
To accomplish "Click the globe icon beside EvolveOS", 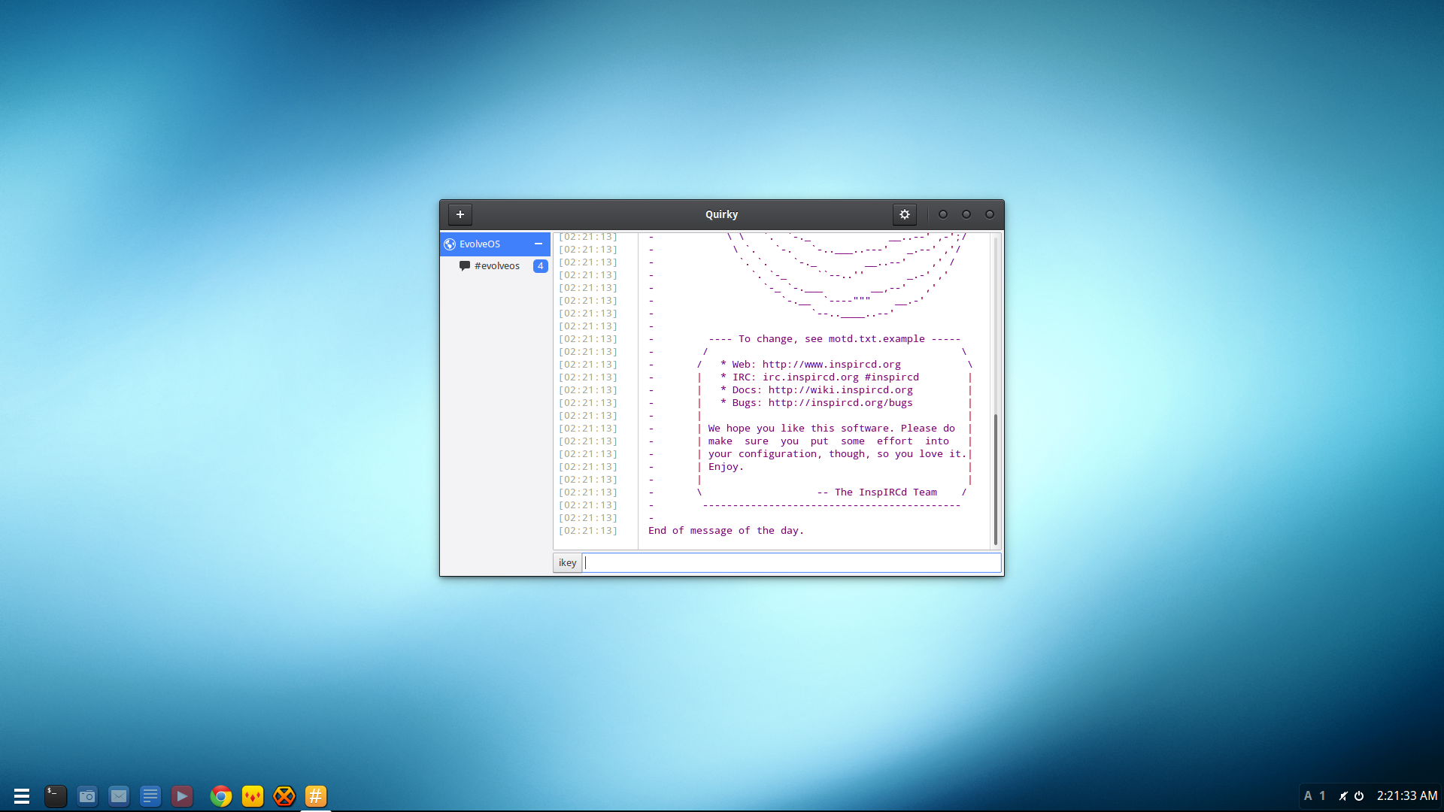I will coord(450,244).
